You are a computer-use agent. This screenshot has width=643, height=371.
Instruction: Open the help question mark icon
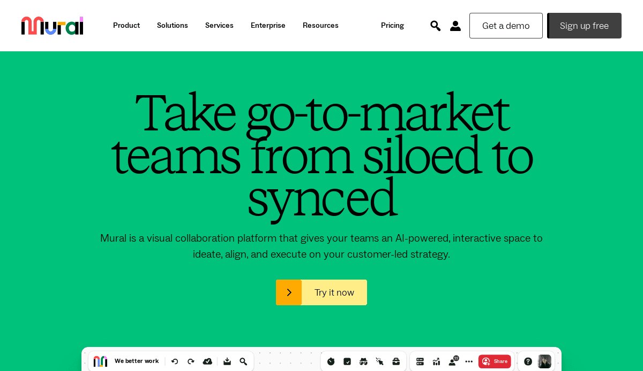tap(528, 361)
